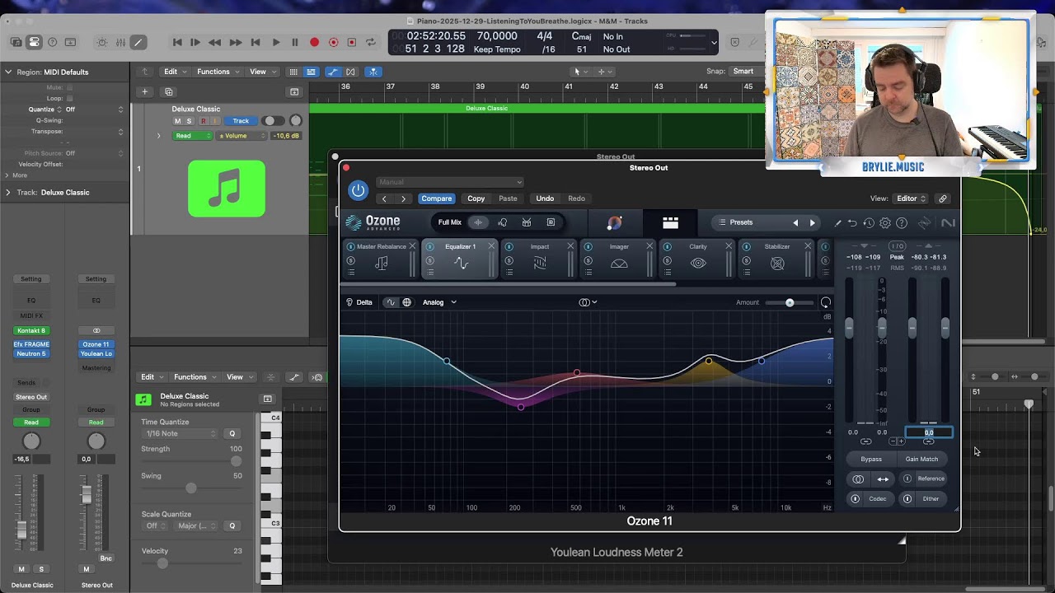Select the Imager module icon
1055x593 pixels.
(619, 264)
